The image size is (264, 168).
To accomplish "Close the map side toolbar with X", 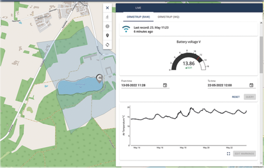I will pos(107,8).
